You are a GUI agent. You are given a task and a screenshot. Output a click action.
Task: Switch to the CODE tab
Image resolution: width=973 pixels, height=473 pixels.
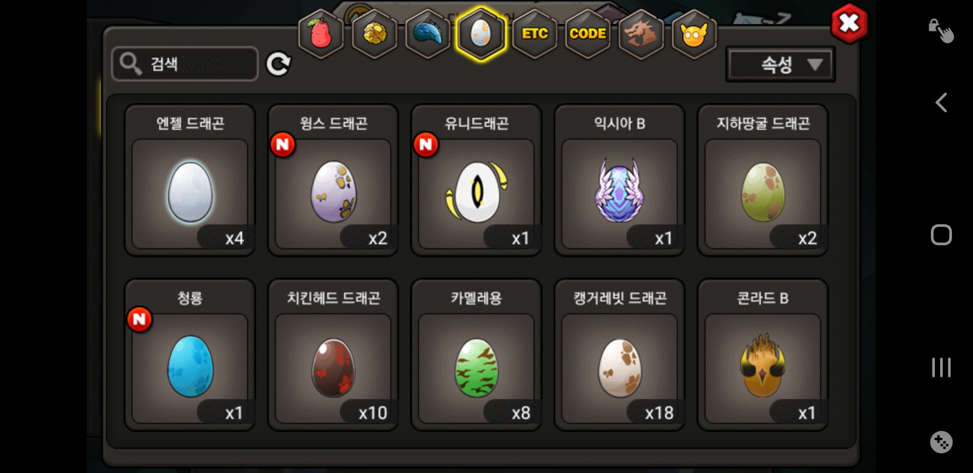[588, 34]
